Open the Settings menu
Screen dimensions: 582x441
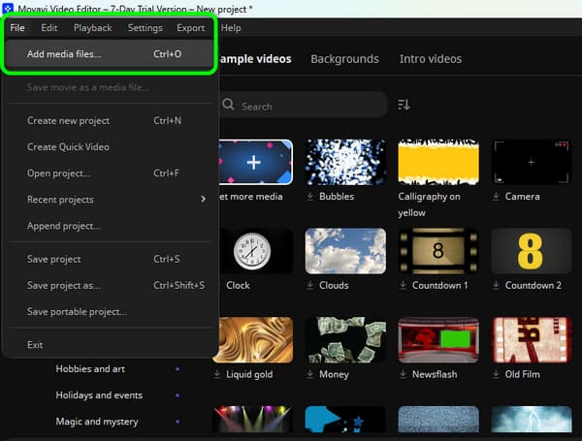[145, 28]
